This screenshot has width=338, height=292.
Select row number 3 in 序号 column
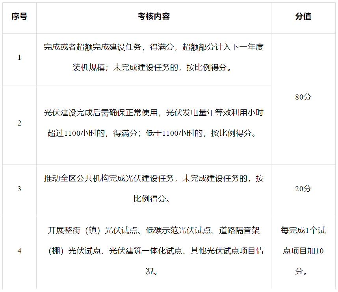pyautogui.click(x=19, y=189)
